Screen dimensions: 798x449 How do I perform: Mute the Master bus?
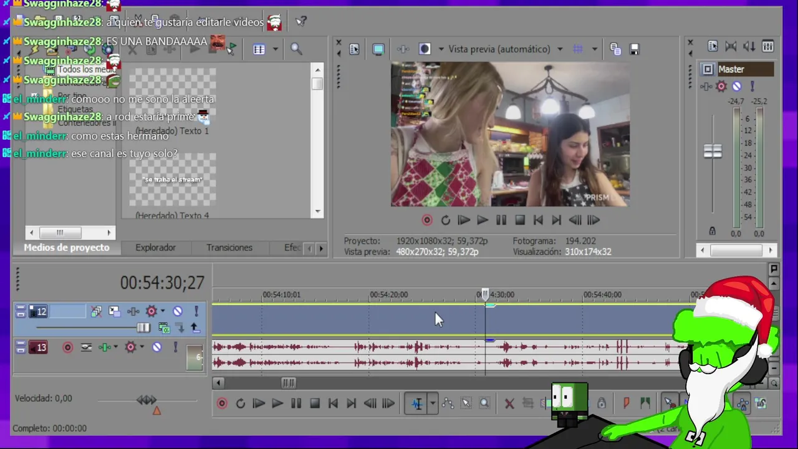tap(737, 87)
